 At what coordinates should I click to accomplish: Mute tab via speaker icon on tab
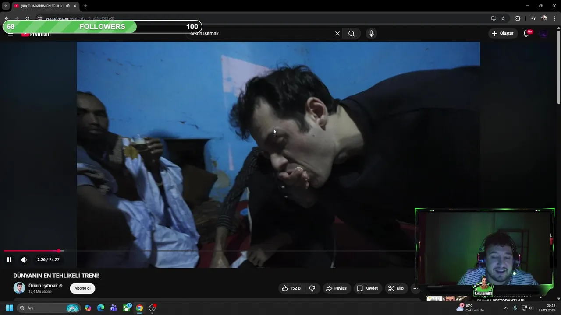(67, 6)
